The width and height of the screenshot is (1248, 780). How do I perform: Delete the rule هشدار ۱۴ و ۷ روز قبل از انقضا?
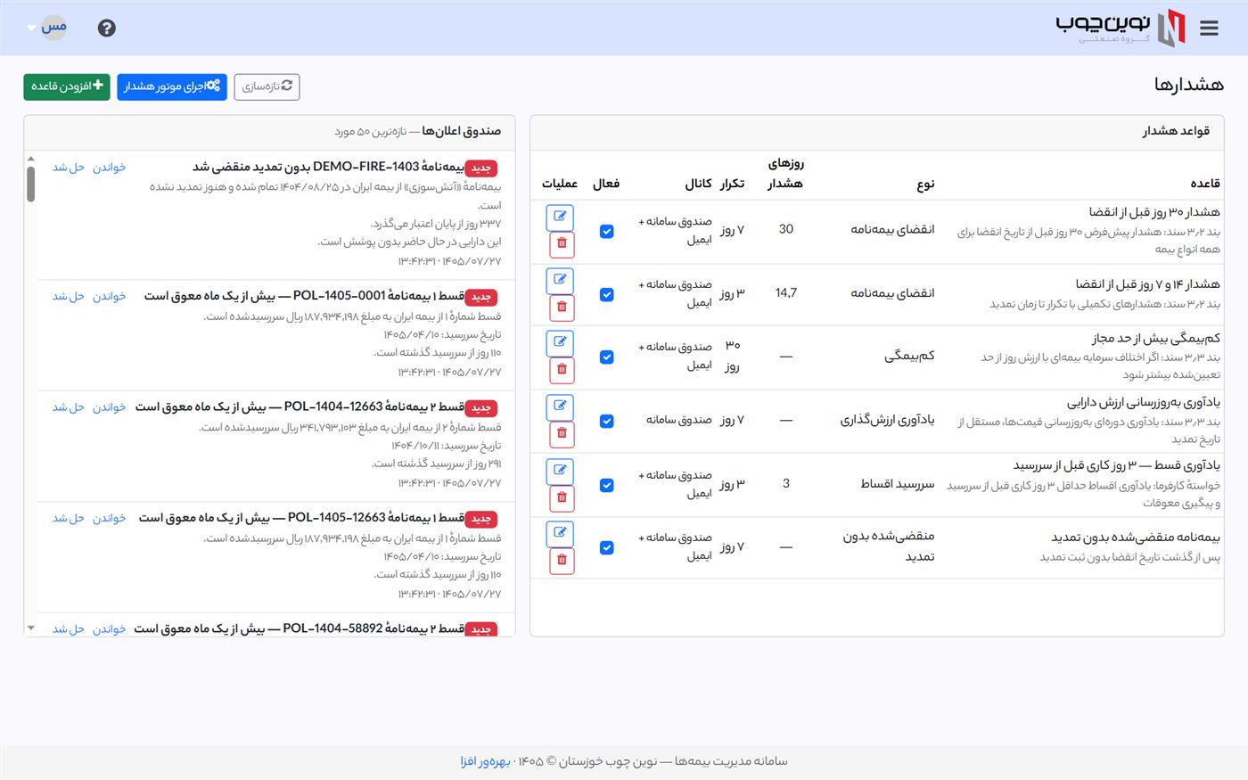point(562,308)
